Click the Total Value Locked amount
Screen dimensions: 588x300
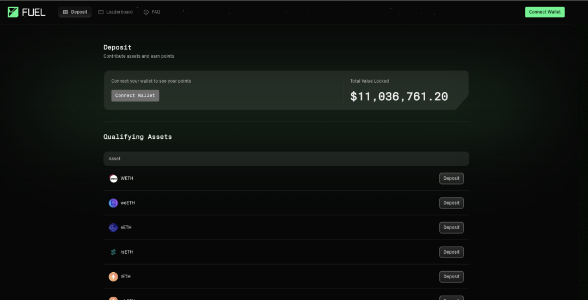click(x=399, y=97)
